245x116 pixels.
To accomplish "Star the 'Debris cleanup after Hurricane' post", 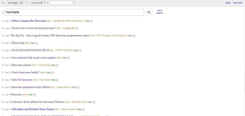I will (x=3, y=21).
